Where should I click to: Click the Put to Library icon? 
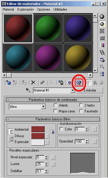click(x=61, y=83)
